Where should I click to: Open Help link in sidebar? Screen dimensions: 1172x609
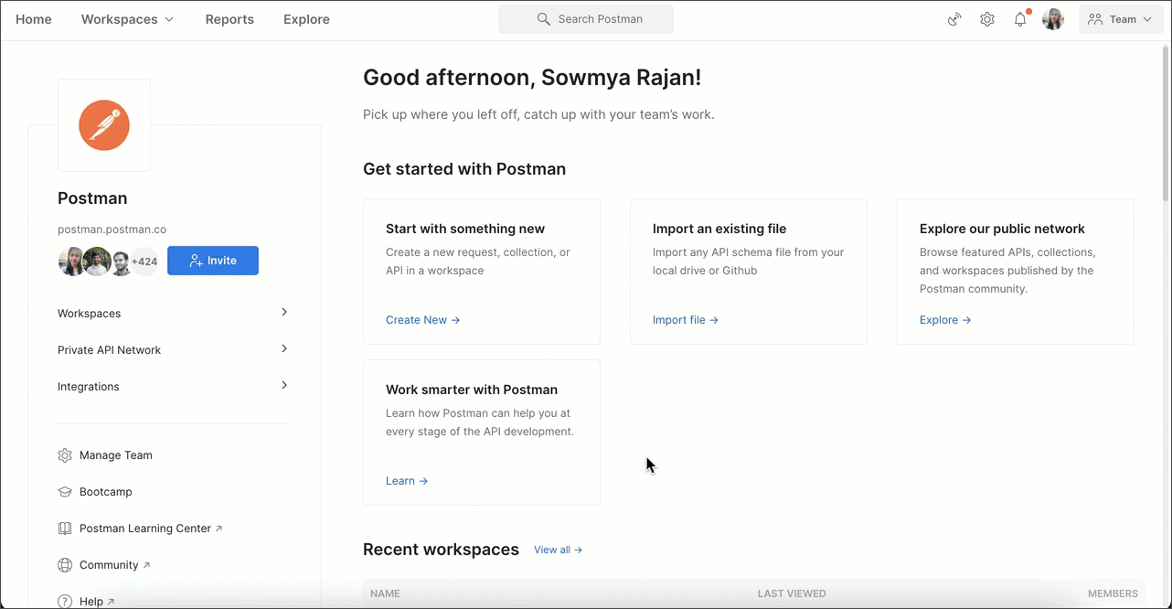(x=97, y=602)
